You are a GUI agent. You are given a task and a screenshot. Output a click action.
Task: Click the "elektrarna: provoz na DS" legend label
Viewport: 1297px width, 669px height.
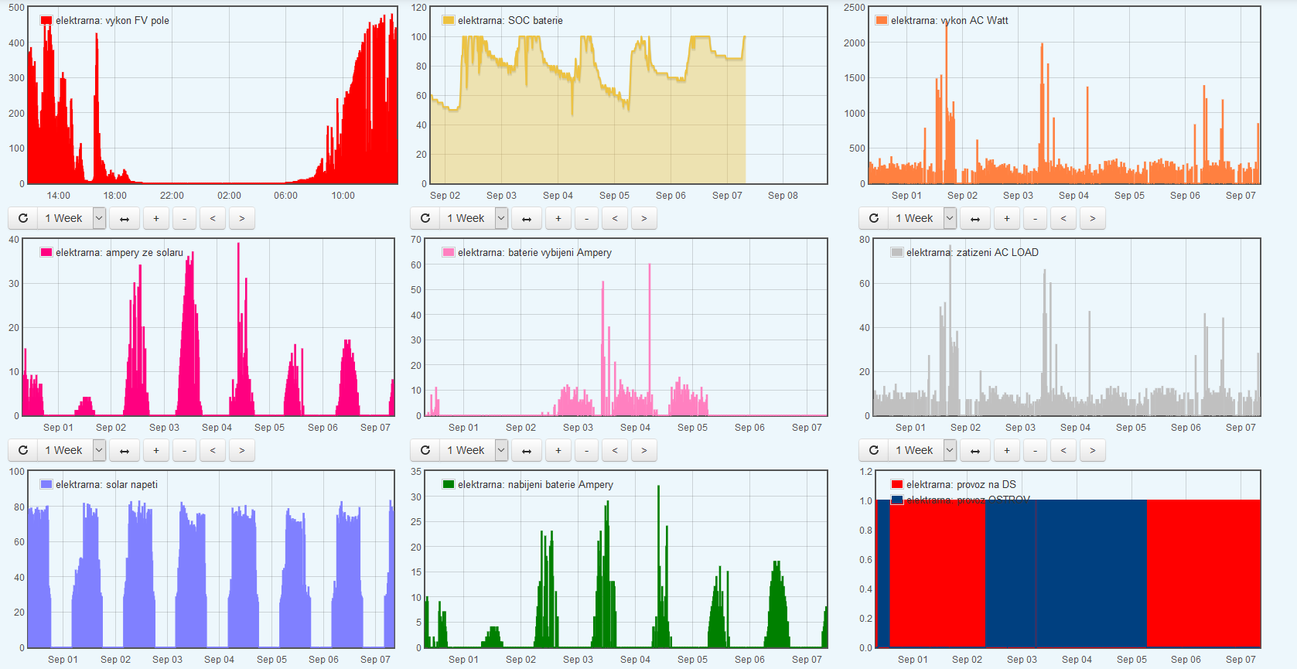coord(961,484)
